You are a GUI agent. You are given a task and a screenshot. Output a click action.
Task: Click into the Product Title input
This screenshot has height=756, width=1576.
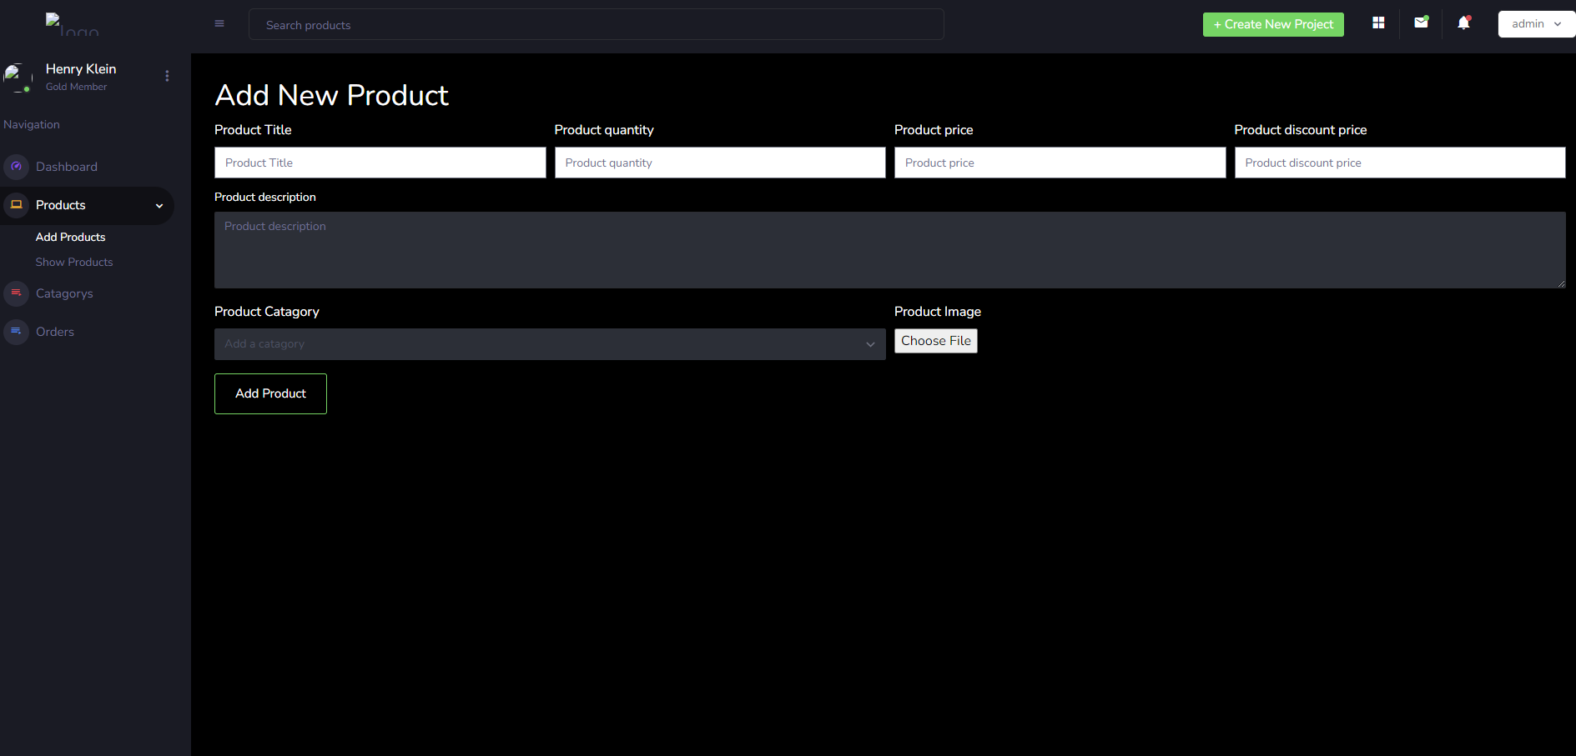point(380,163)
